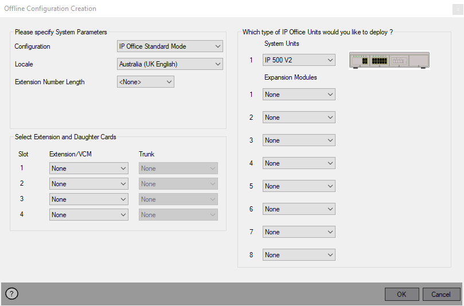Image resolution: width=464 pixels, height=306 pixels.
Task: Open the Slot 1 Extension/VCM dropdown
Action: pyautogui.click(x=89, y=168)
